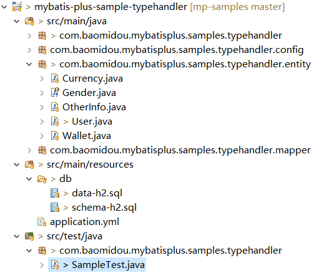Collapse the test samples.typehandler package
This screenshot has height=273, width=322.
[x=29, y=251]
